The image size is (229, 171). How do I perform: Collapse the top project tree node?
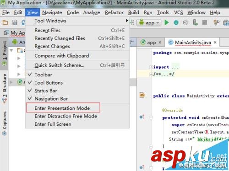[11, 50]
